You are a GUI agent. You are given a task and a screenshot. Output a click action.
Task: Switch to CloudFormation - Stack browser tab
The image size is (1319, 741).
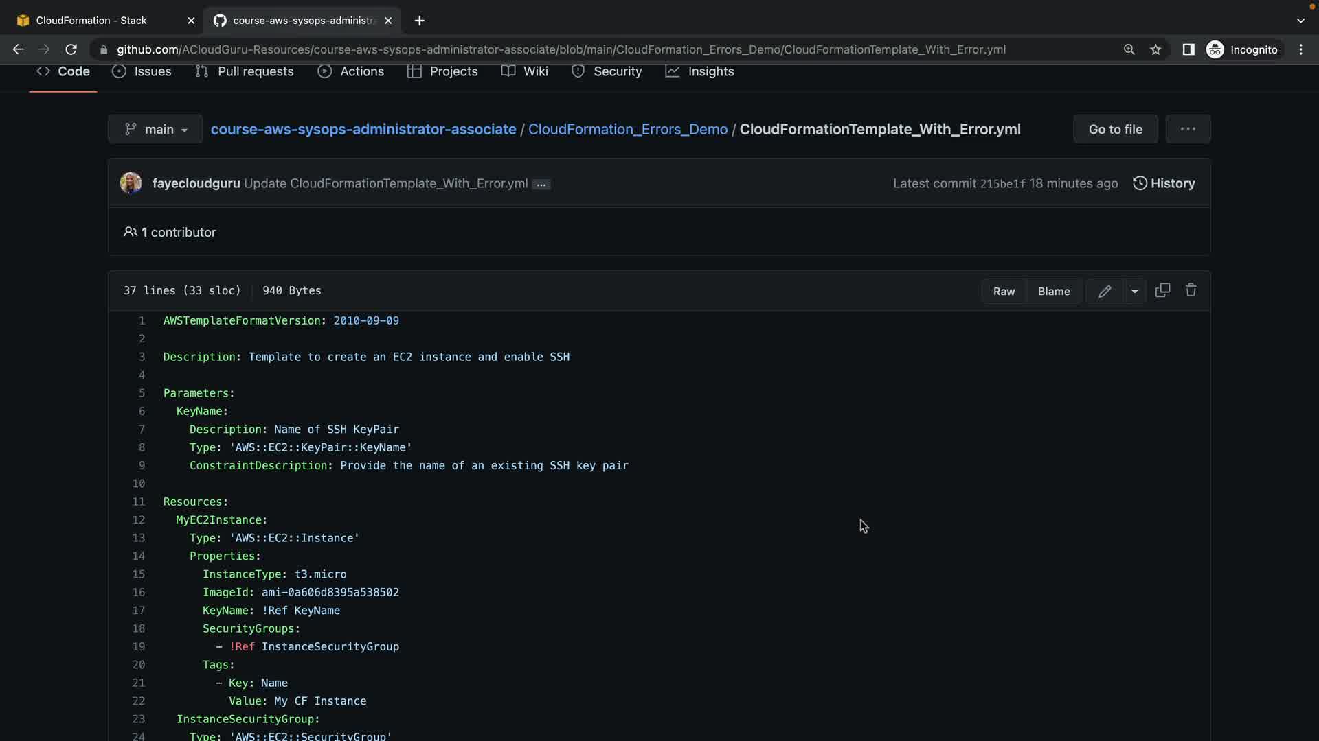point(91,21)
